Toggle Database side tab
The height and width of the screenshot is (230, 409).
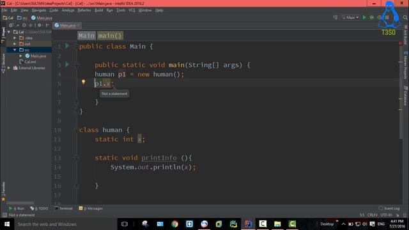click(x=406, y=96)
